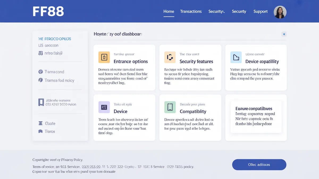Go to the Transactions tab
This screenshot has width=319, height=179.
click(191, 11)
